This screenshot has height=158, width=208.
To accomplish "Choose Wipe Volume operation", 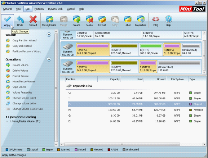I will coord(16,87).
